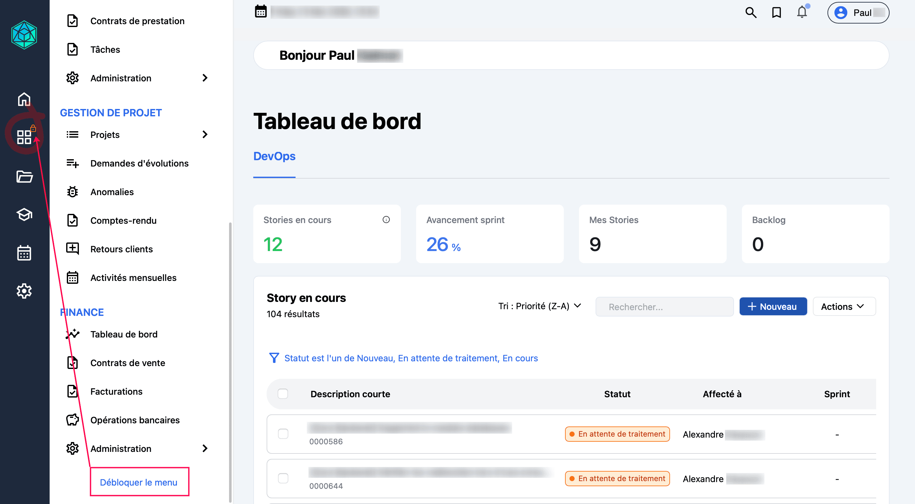Open the folder icon in sidebar

coord(24,176)
